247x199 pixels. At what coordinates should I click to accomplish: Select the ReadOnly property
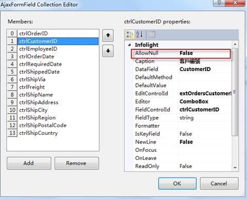click(147, 166)
